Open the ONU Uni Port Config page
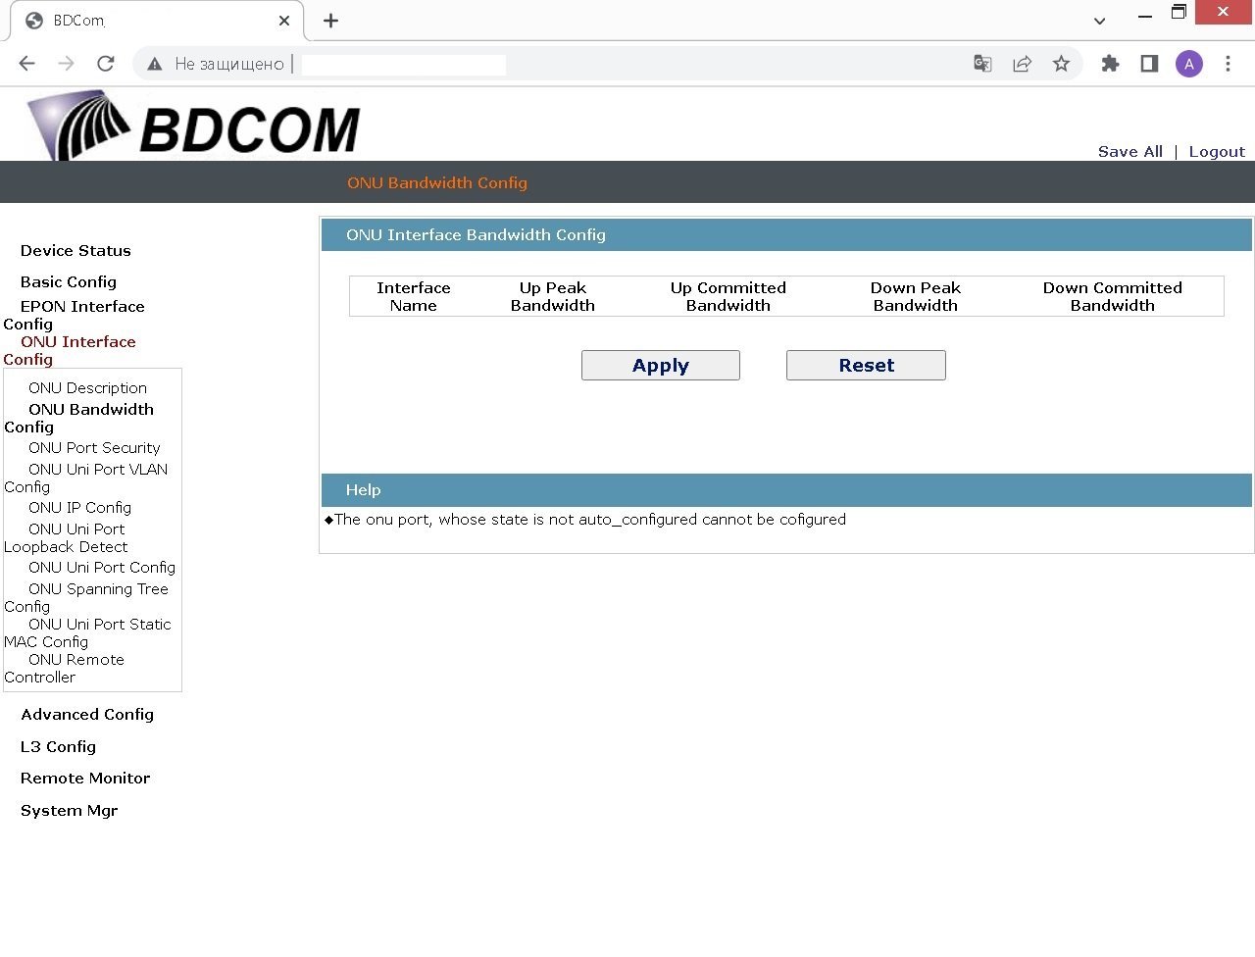Screen dimensions: 1255x957 pos(102,568)
